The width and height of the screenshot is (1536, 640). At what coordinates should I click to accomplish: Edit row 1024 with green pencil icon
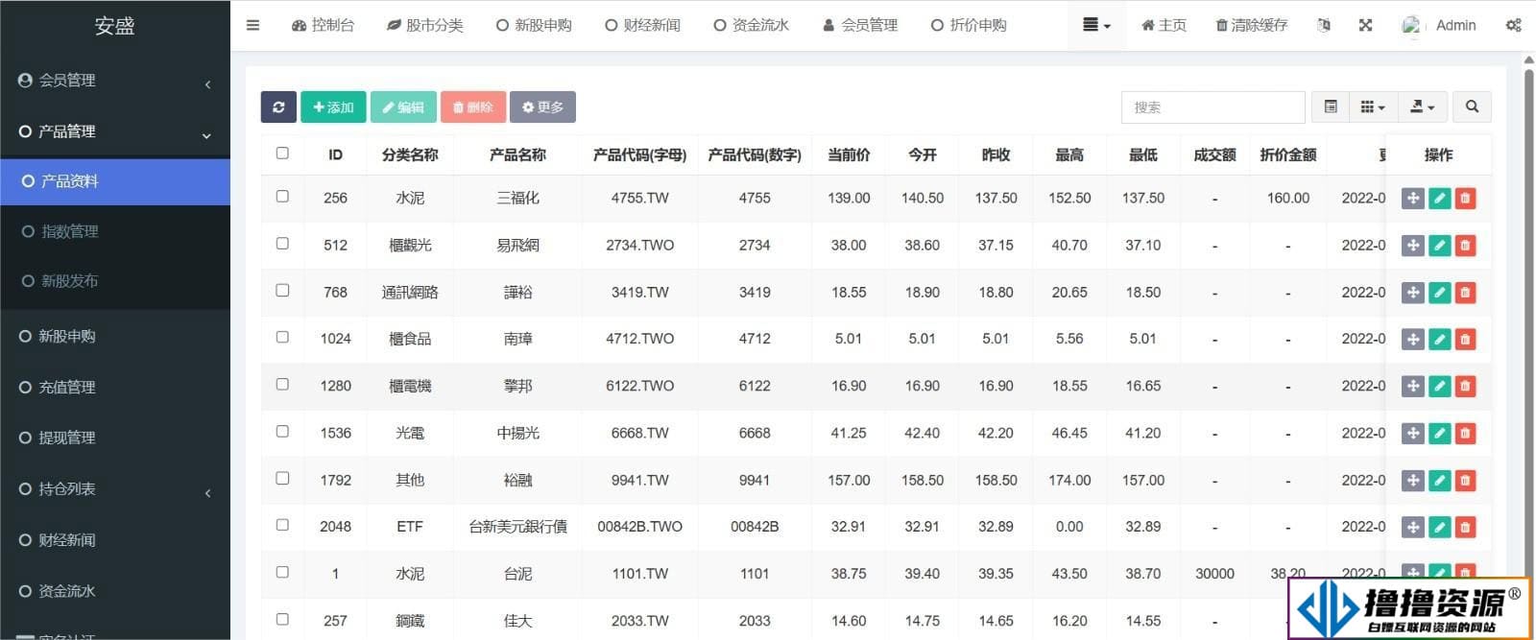coord(1439,340)
